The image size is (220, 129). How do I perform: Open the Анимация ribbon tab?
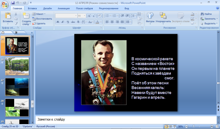[x=63, y=8]
